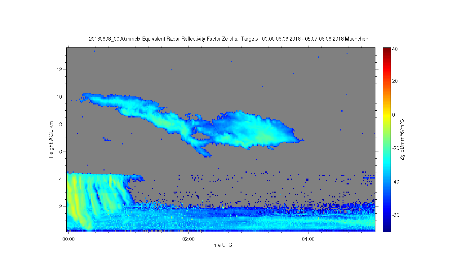
Task: Select height axis tick label '4'
Action: coord(61,179)
